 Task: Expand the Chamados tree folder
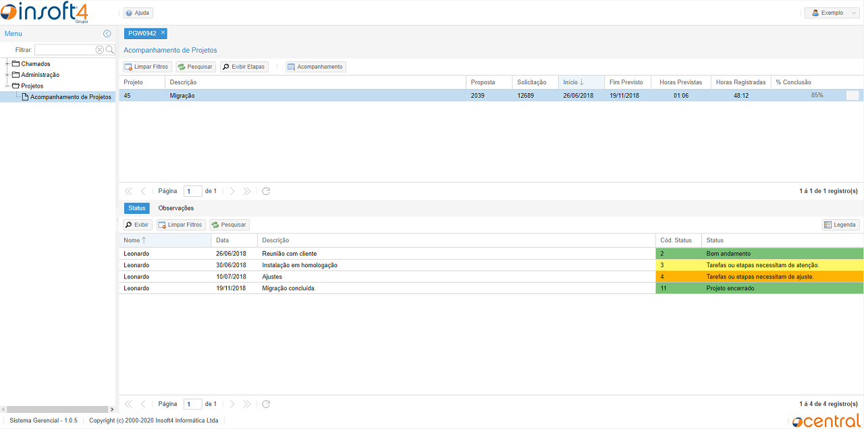7,64
